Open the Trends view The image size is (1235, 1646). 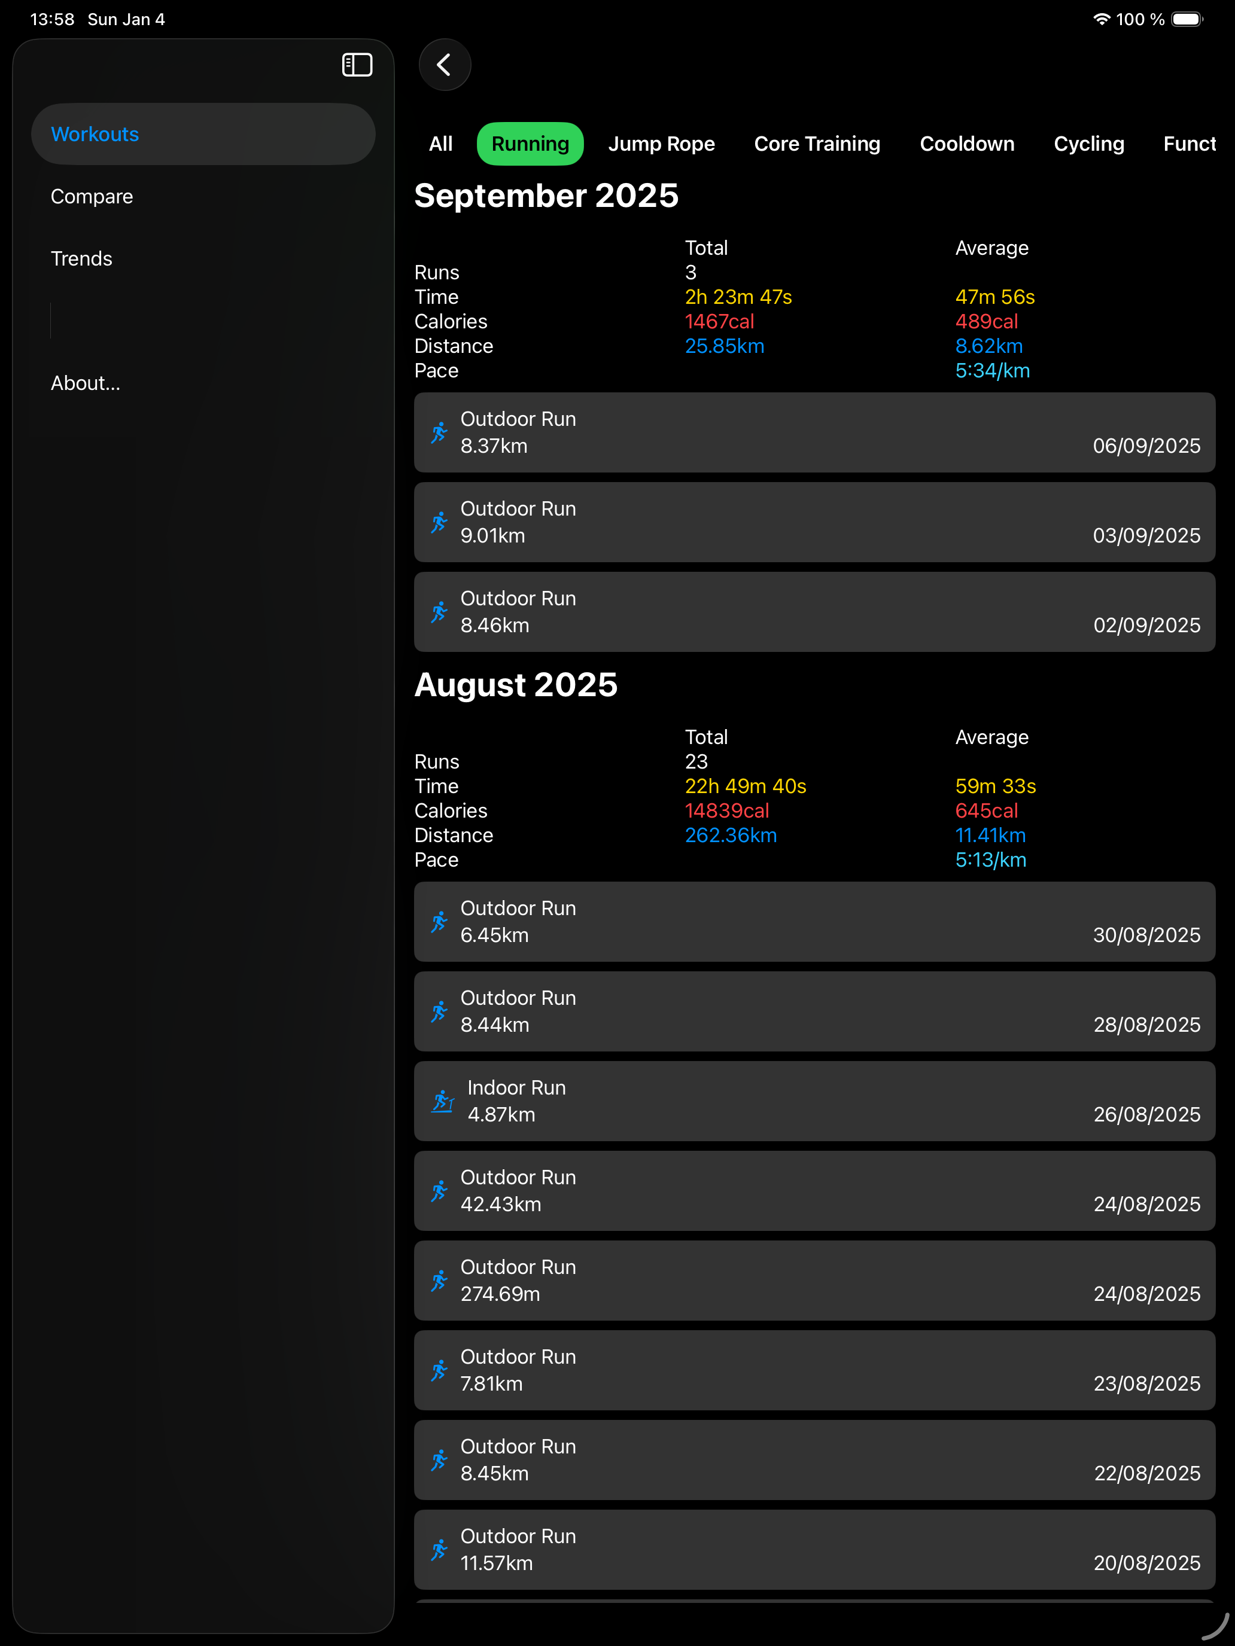pyautogui.click(x=81, y=258)
